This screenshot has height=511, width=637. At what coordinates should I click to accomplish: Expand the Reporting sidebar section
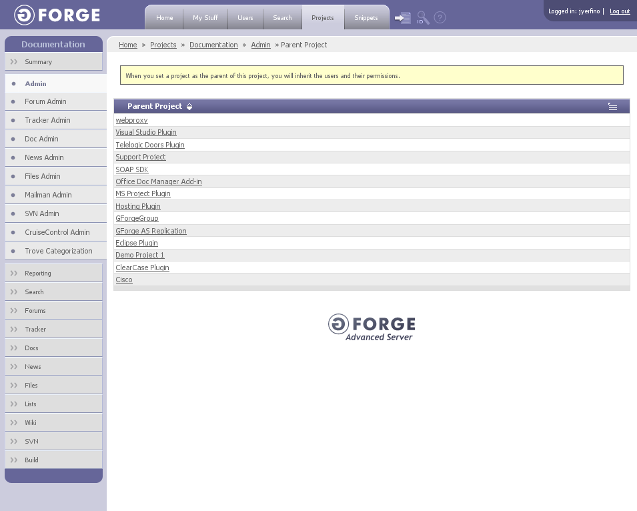(53, 274)
